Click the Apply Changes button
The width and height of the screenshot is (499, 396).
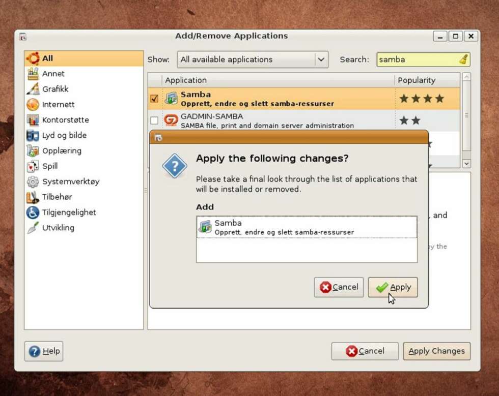[437, 351]
